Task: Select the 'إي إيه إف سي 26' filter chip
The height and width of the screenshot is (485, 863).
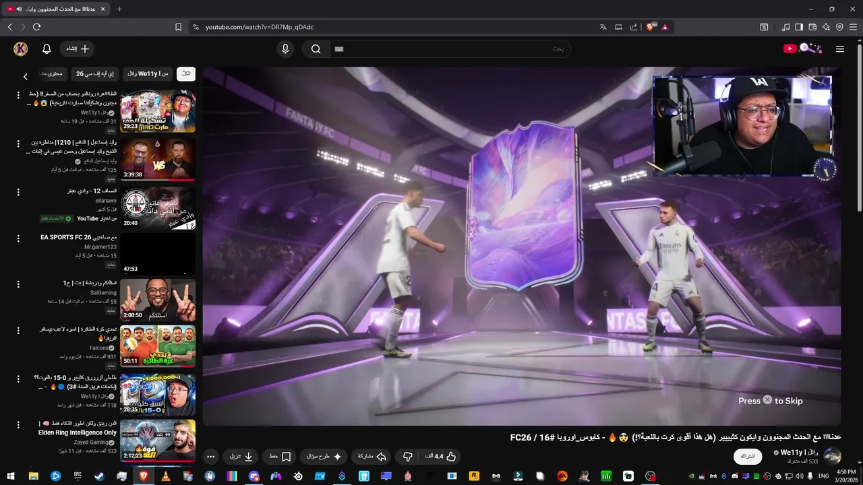Action: [94, 73]
